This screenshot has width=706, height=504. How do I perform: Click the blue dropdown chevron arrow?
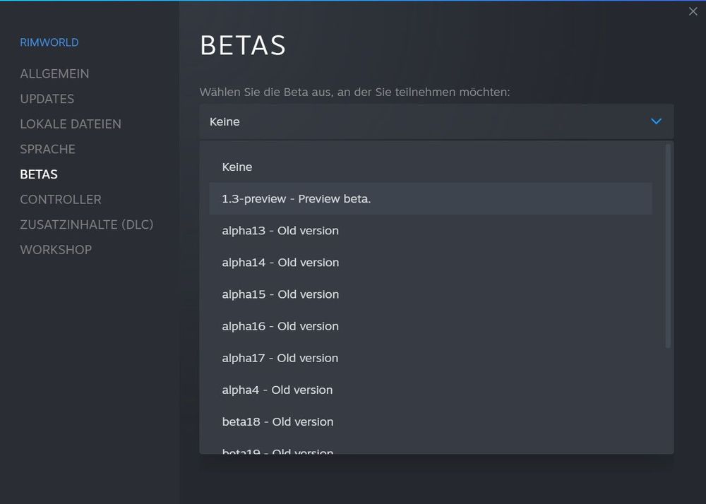(656, 121)
